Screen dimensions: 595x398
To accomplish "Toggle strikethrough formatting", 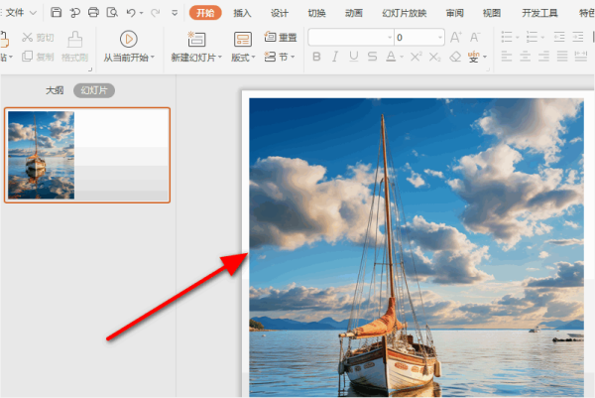I will [372, 57].
